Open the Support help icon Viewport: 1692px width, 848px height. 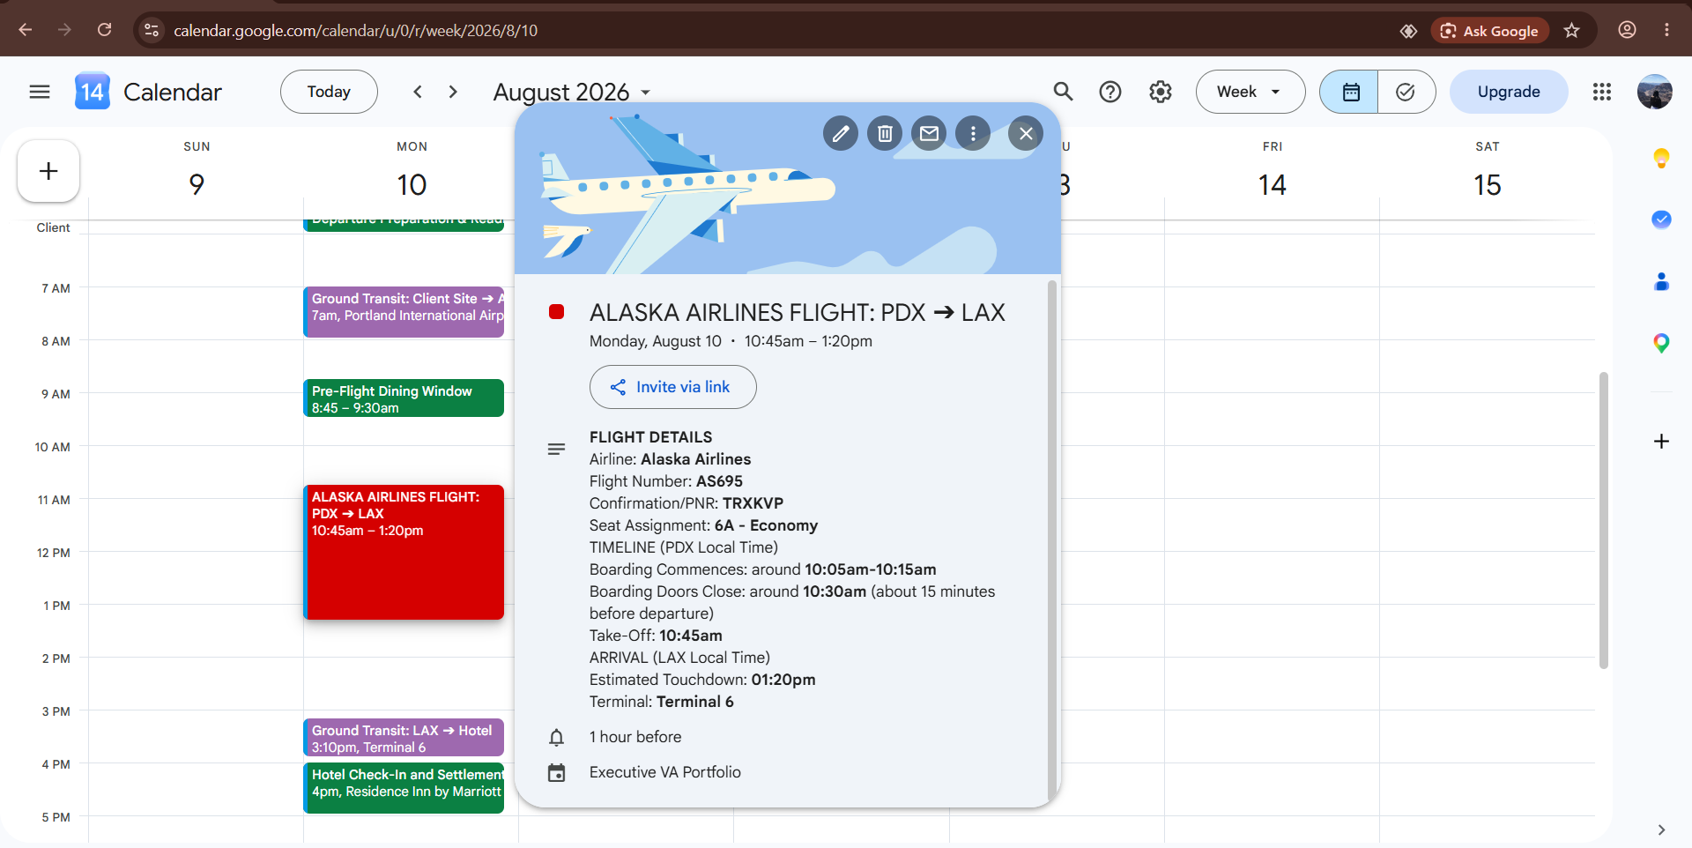pos(1110,92)
